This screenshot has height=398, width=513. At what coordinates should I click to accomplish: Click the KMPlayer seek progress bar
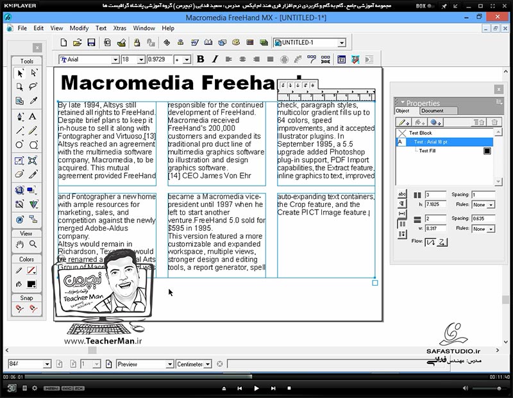point(256,377)
